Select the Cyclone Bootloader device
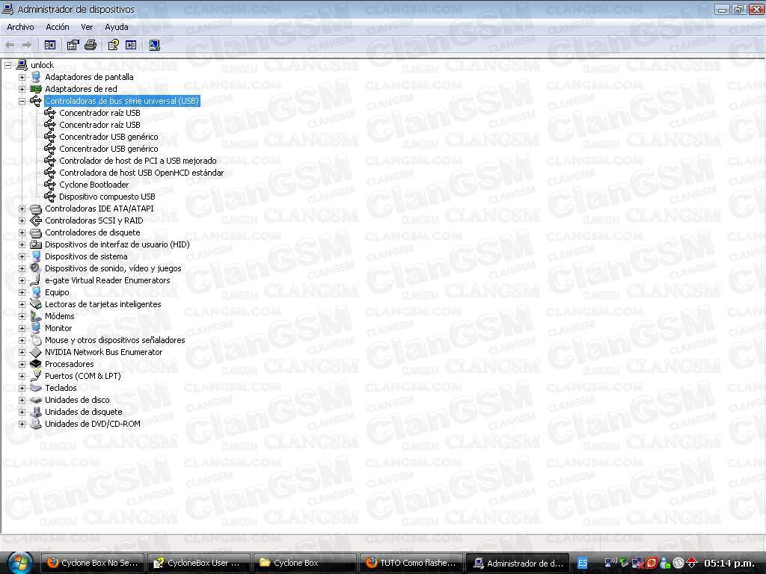 [94, 185]
